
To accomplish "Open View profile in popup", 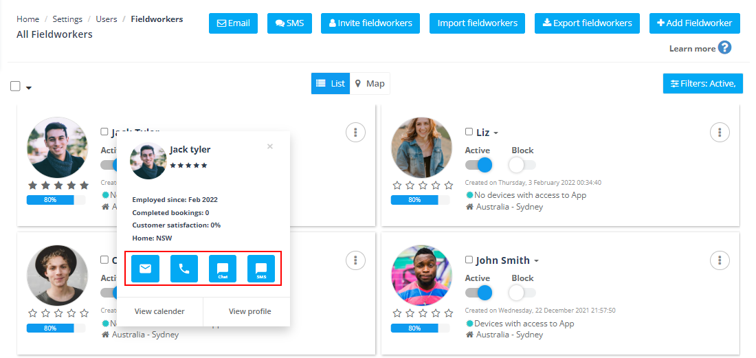I will click(249, 311).
